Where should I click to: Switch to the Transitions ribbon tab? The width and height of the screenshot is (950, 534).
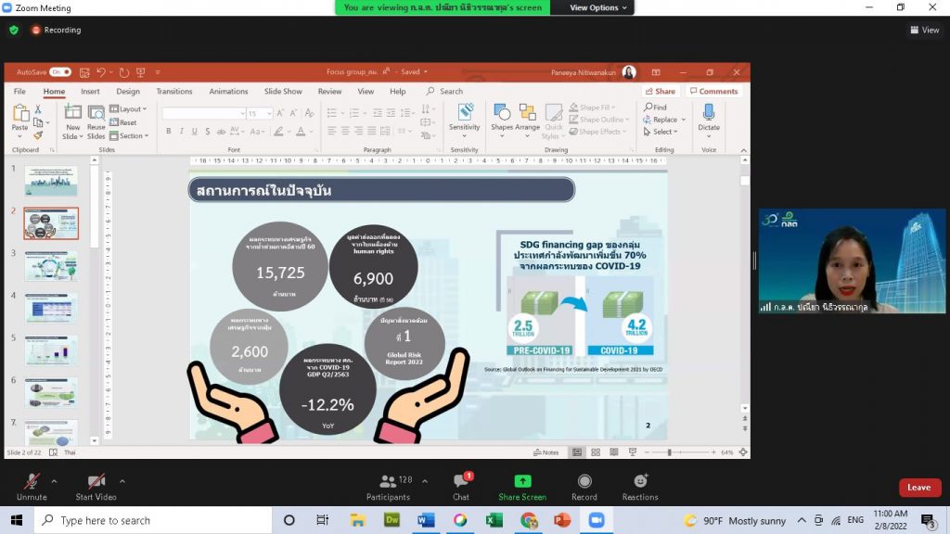click(x=174, y=92)
